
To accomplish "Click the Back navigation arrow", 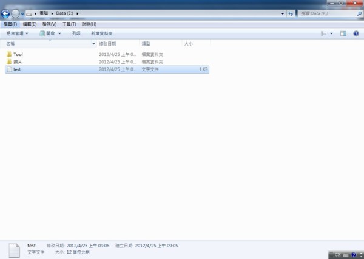I will 6,13.
